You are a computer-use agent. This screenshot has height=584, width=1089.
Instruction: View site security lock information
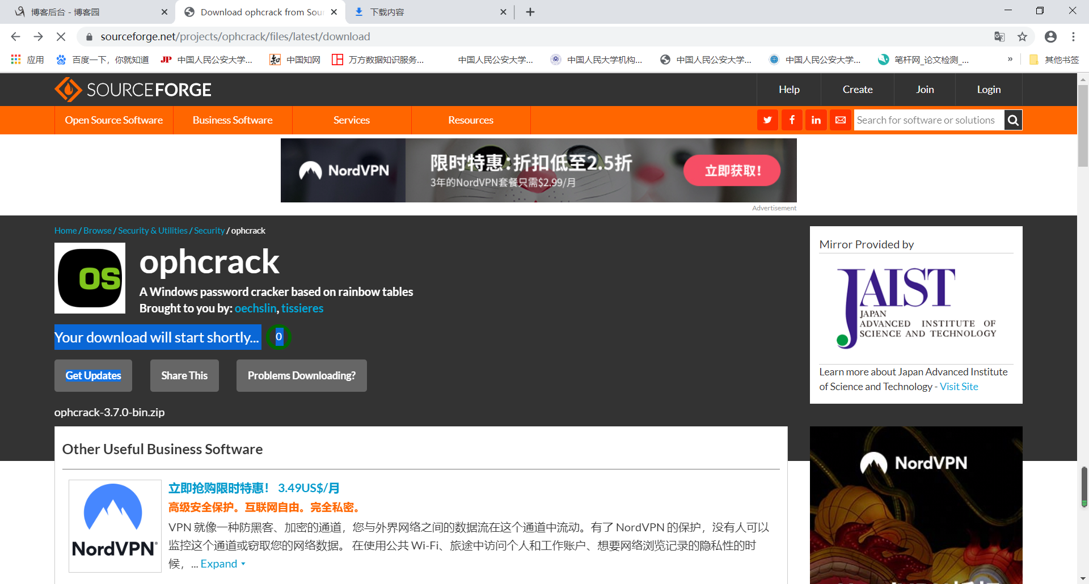coord(89,37)
